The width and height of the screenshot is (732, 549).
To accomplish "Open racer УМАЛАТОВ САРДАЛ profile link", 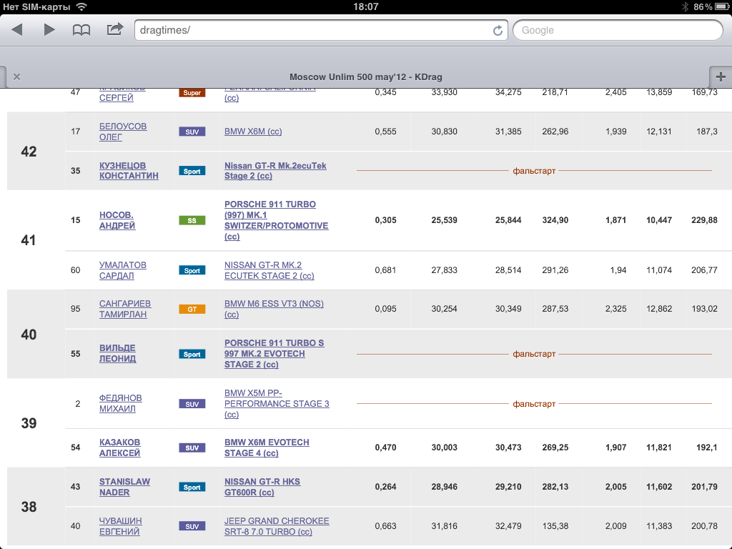I will (x=123, y=269).
